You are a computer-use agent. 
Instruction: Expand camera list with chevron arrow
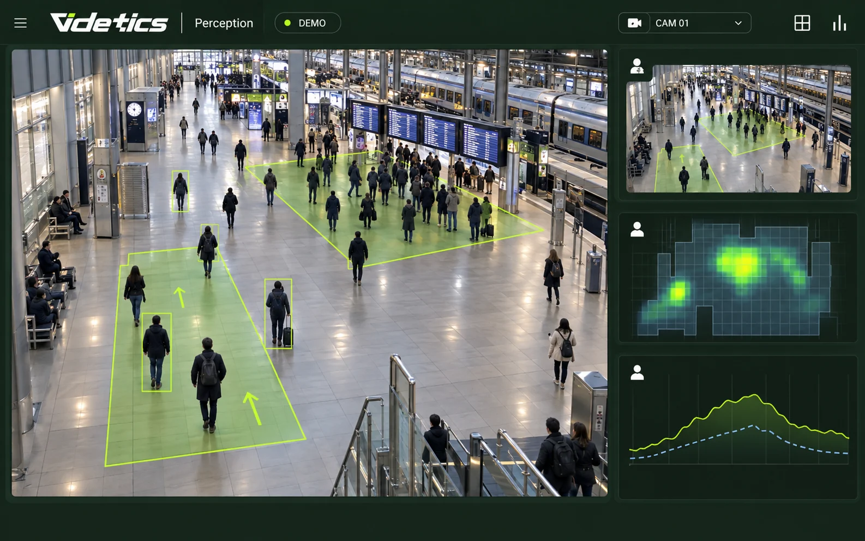tap(738, 23)
